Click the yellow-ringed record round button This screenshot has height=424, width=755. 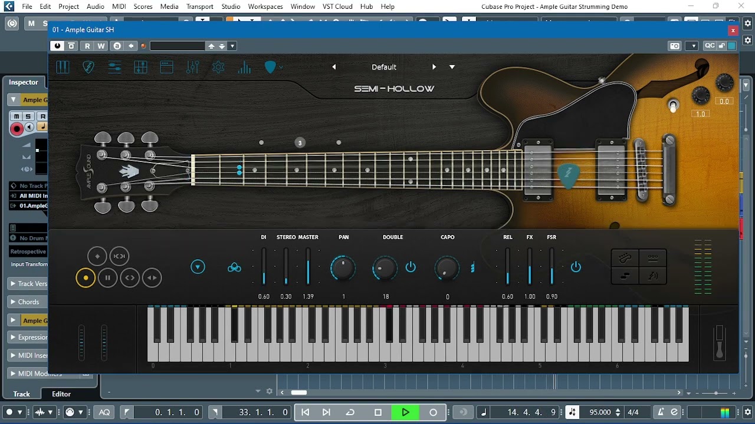(x=86, y=278)
